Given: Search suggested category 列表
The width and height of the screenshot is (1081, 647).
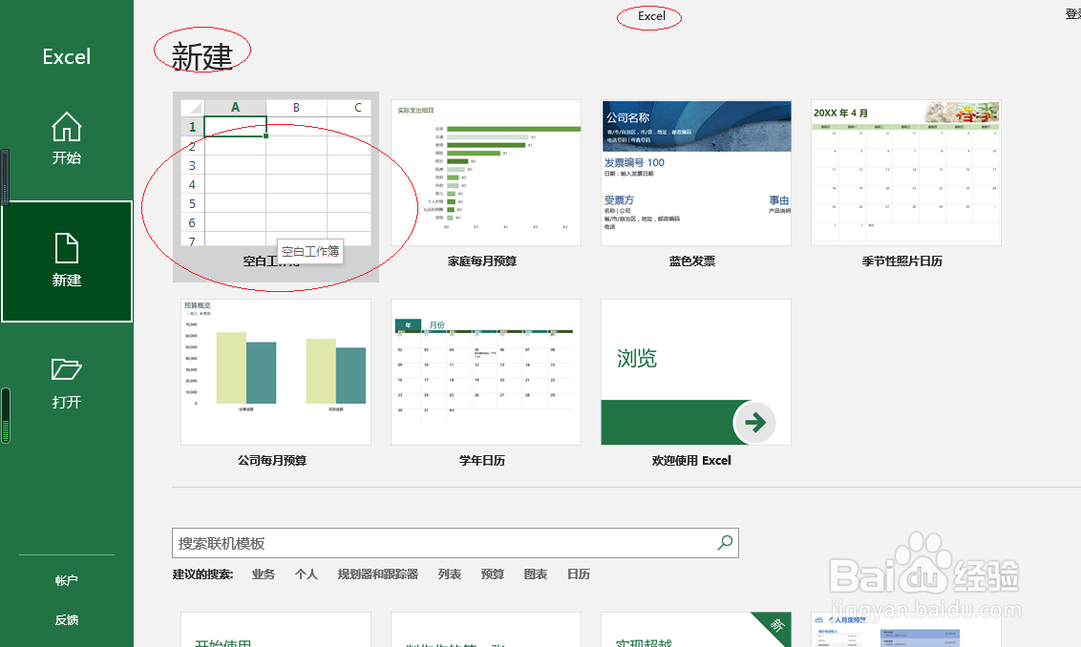Looking at the screenshot, I should (x=450, y=574).
